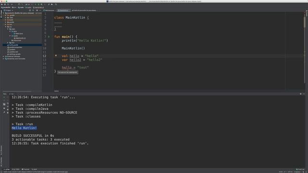308x173 pixels.
Task: Click the MainKotlin.kt breadcrumb in the navigation bar
Action: [x=38, y=8]
